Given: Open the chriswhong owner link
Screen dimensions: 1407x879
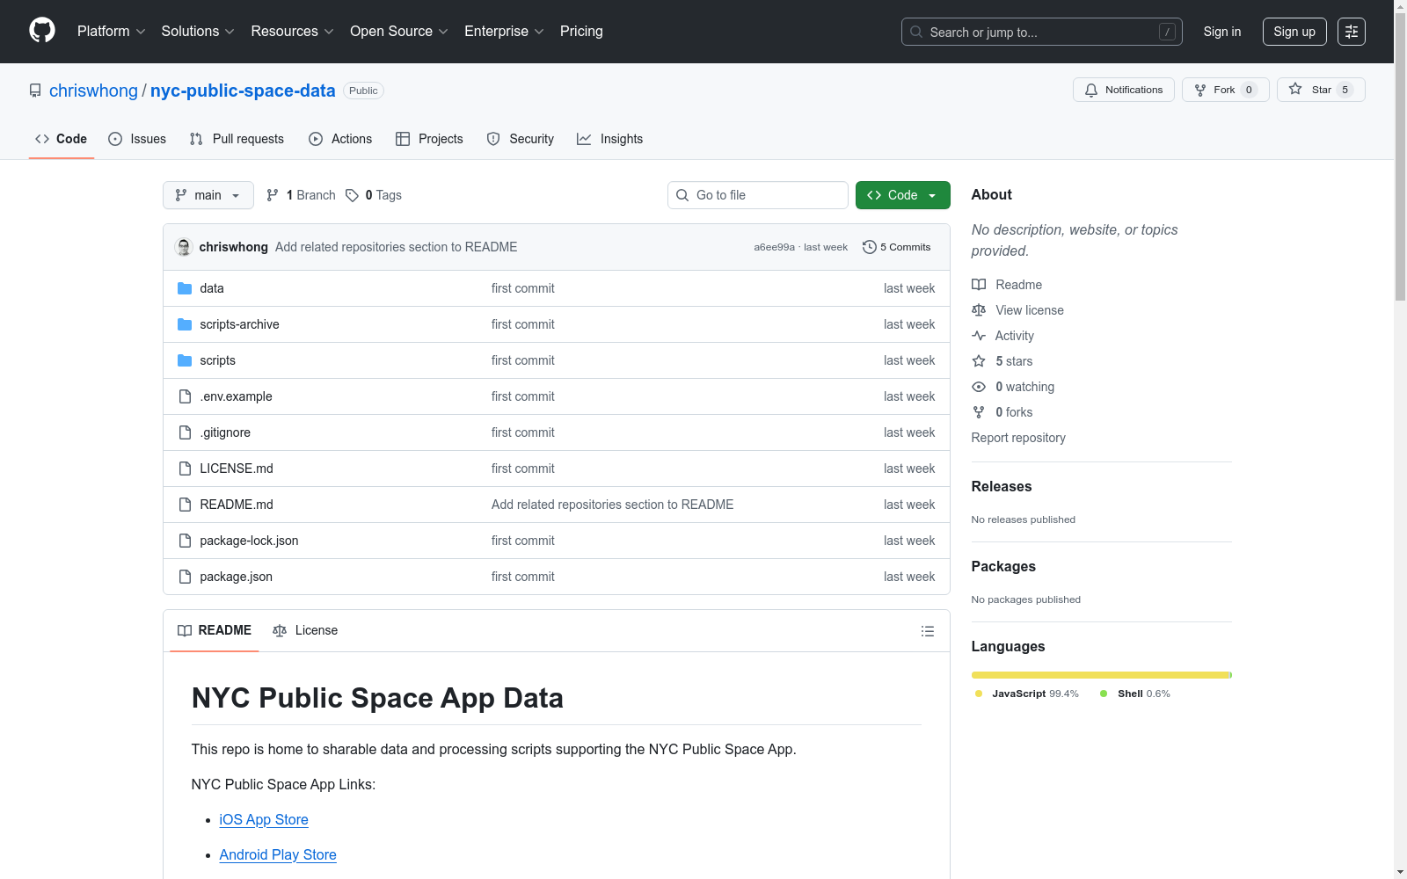Looking at the screenshot, I should coord(93,91).
